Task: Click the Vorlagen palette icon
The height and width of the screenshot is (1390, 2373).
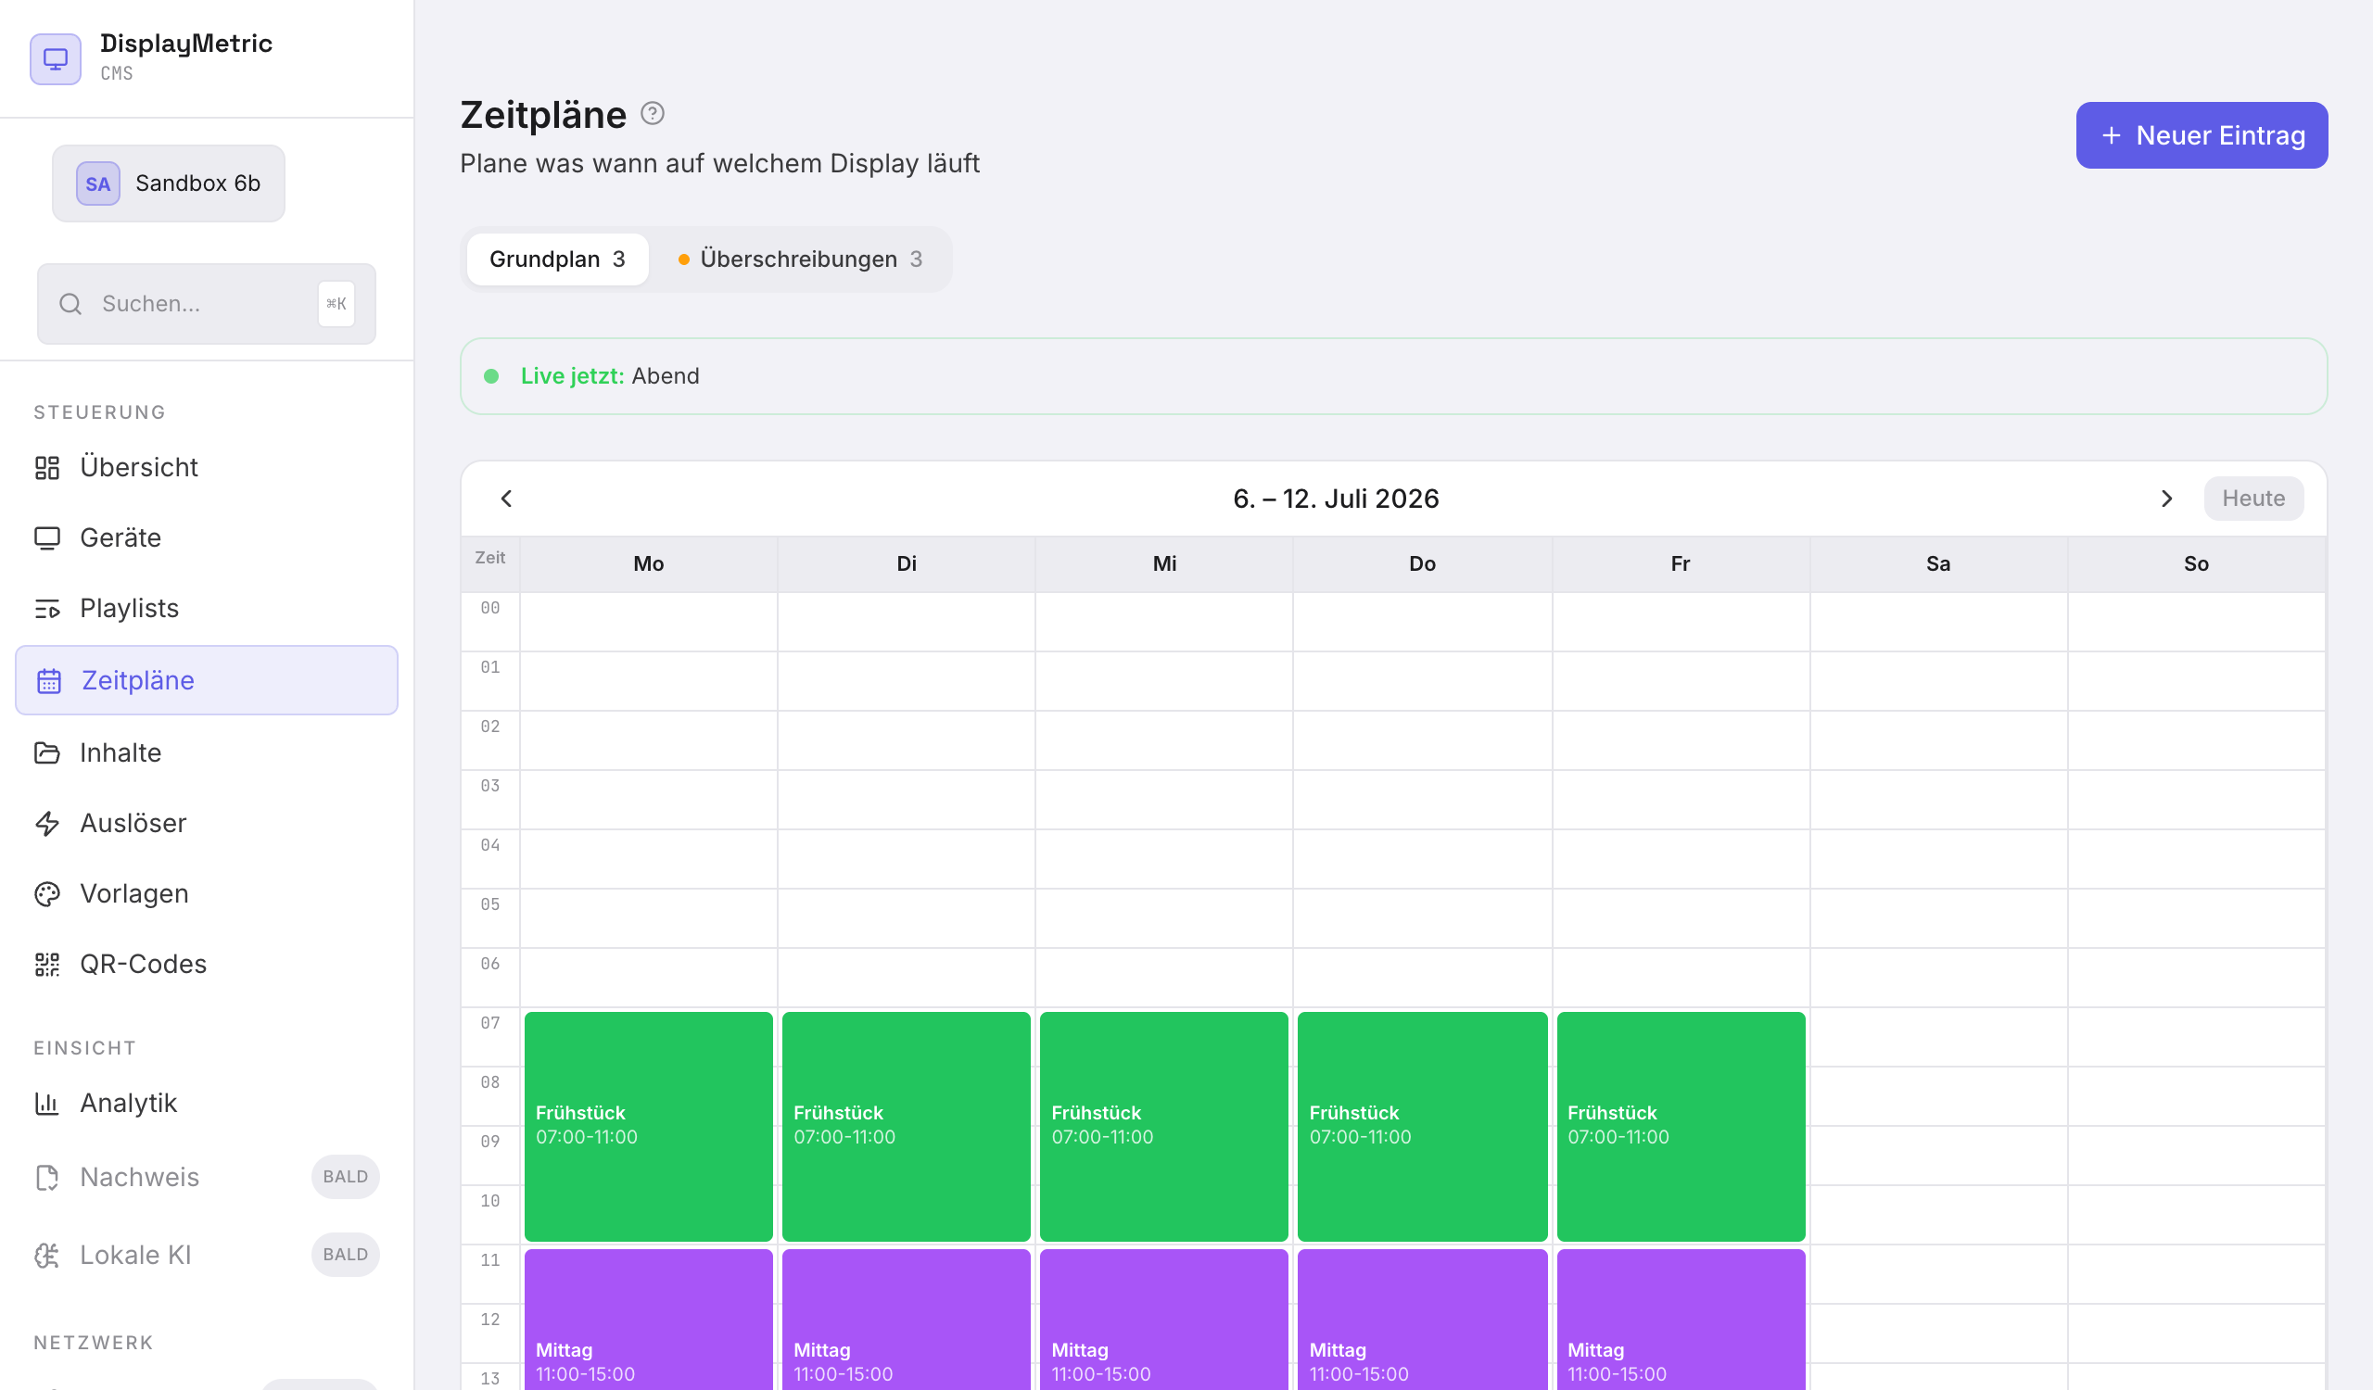Action: click(x=47, y=894)
